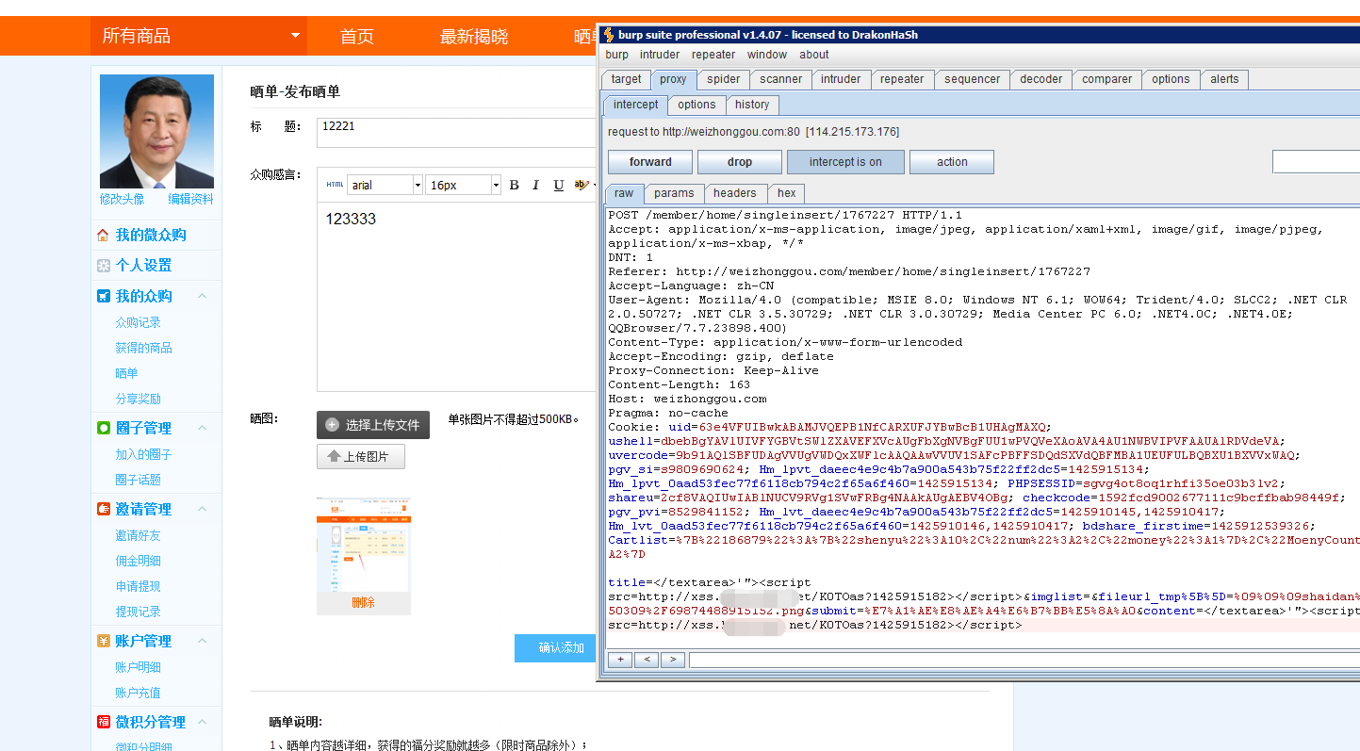Click the 我的众购 cart icon
Image resolution: width=1360 pixels, height=751 pixels.
(104, 296)
